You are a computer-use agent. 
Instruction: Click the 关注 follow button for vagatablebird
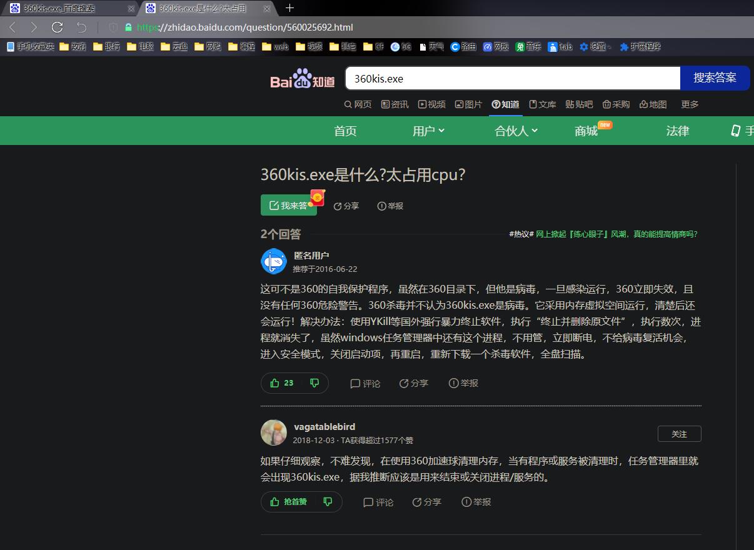pyautogui.click(x=680, y=434)
